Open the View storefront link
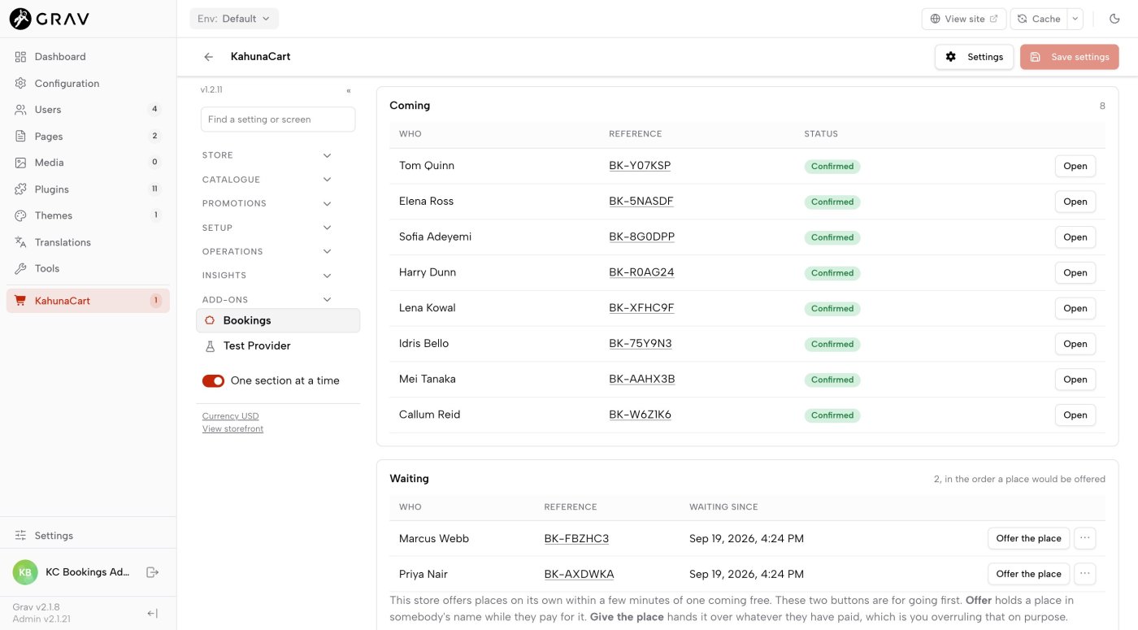Viewport: 1138px width, 630px height. pyautogui.click(x=232, y=428)
